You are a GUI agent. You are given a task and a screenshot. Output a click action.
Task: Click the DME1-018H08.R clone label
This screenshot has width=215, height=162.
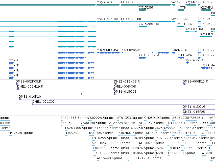pos(127,82)
